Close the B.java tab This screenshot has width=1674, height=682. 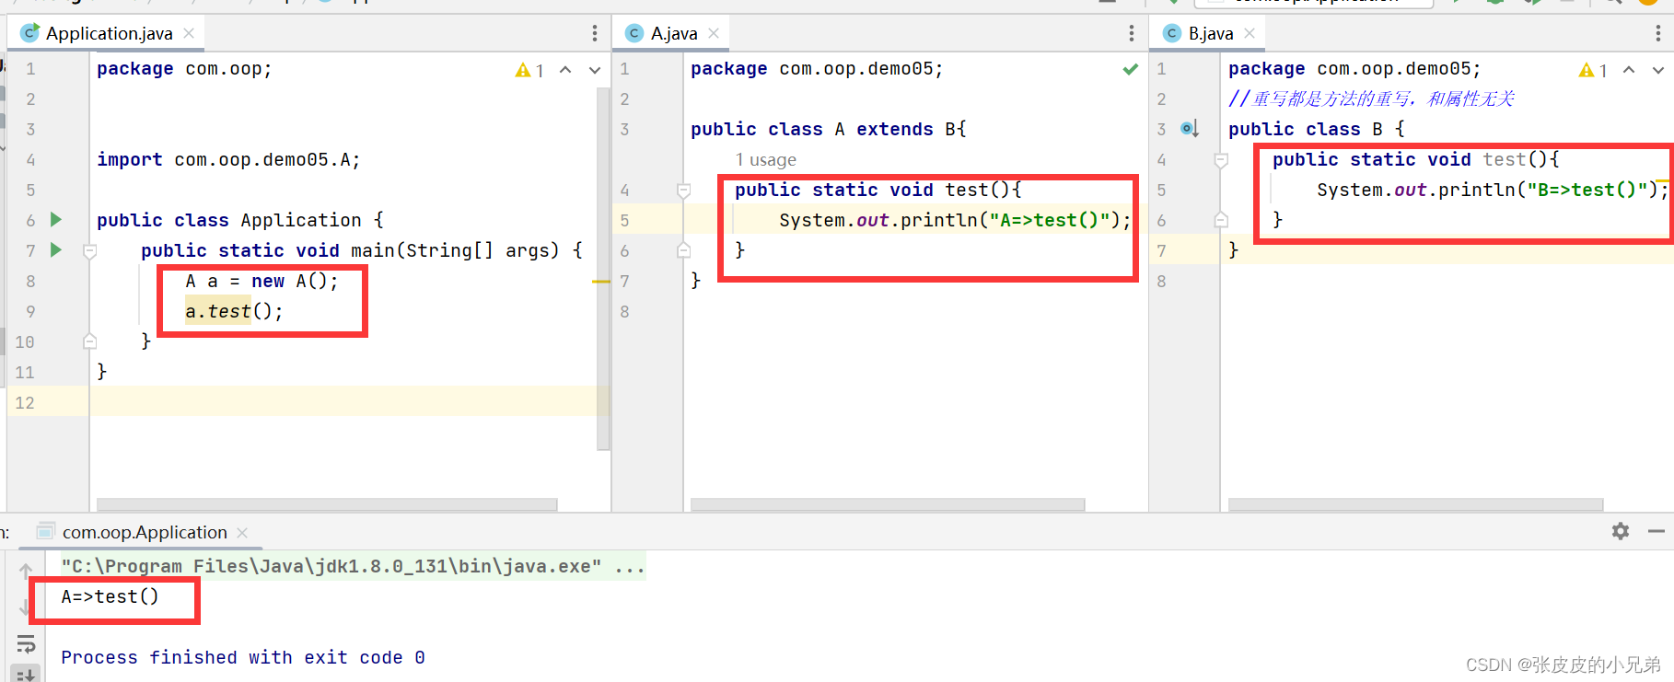pyautogui.click(x=1250, y=33)
